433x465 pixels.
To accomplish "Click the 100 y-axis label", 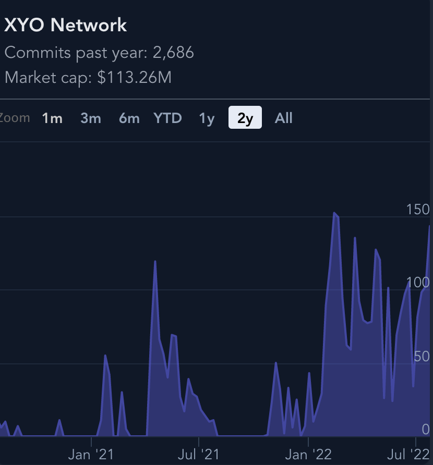I will point(418,283).
